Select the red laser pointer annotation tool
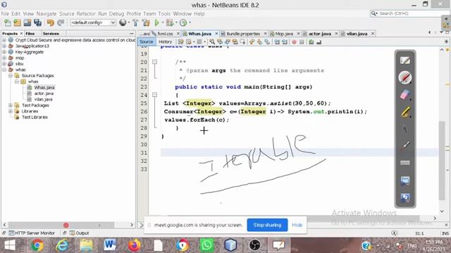This screenshot has width=451, height=253. tap(405, 77)
